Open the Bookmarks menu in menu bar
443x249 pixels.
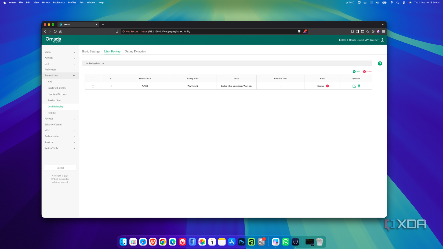[59, 2]
